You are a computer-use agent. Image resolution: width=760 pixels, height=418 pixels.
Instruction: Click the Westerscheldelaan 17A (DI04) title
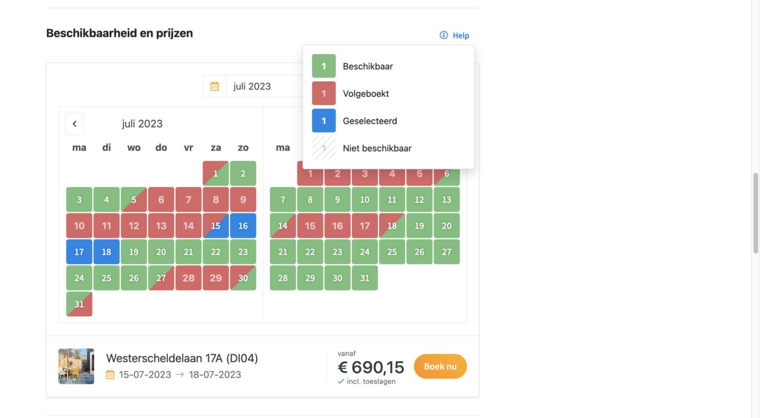tap(182, 358)
